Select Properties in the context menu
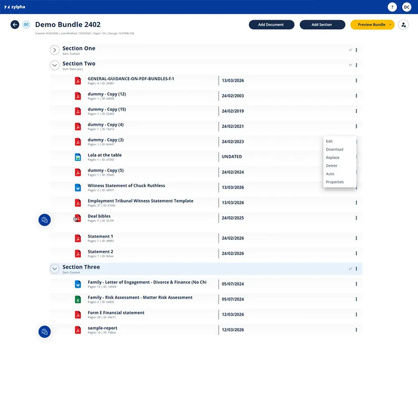418x418 pixels. [334, 182]
